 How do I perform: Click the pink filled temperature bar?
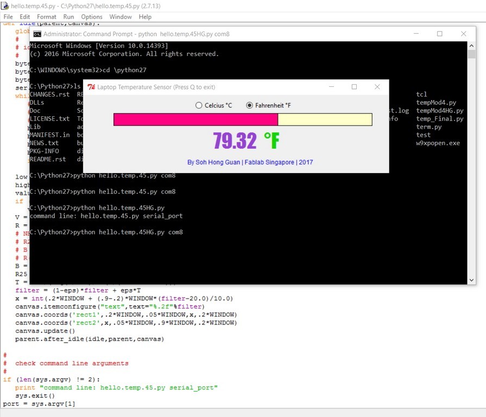tap(195, 119)
